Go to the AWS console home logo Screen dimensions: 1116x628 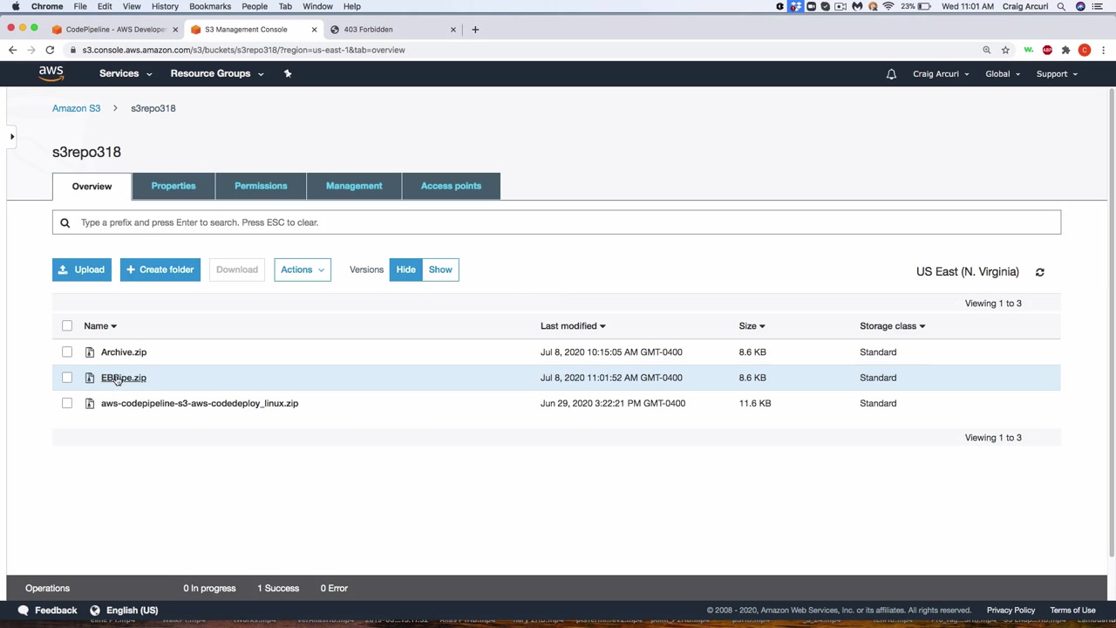(x=51, y=73)
